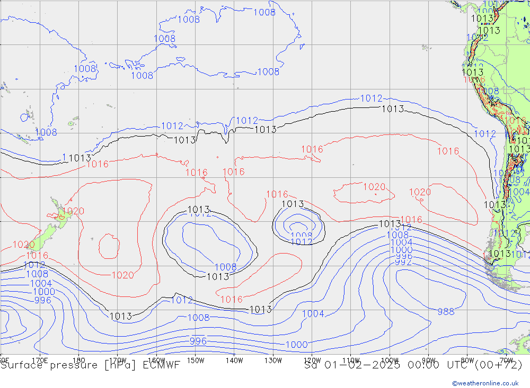Select the 992 isobar label
This screenshot has width=530, height=388.
click(403, 262)
